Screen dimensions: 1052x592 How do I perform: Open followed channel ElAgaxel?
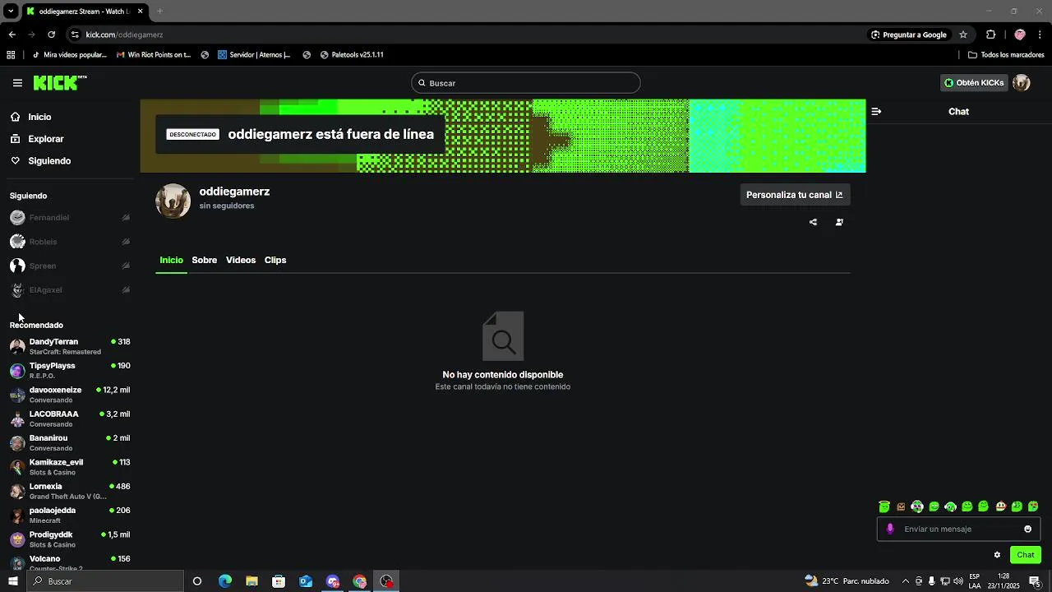click(x=70, y=290)
